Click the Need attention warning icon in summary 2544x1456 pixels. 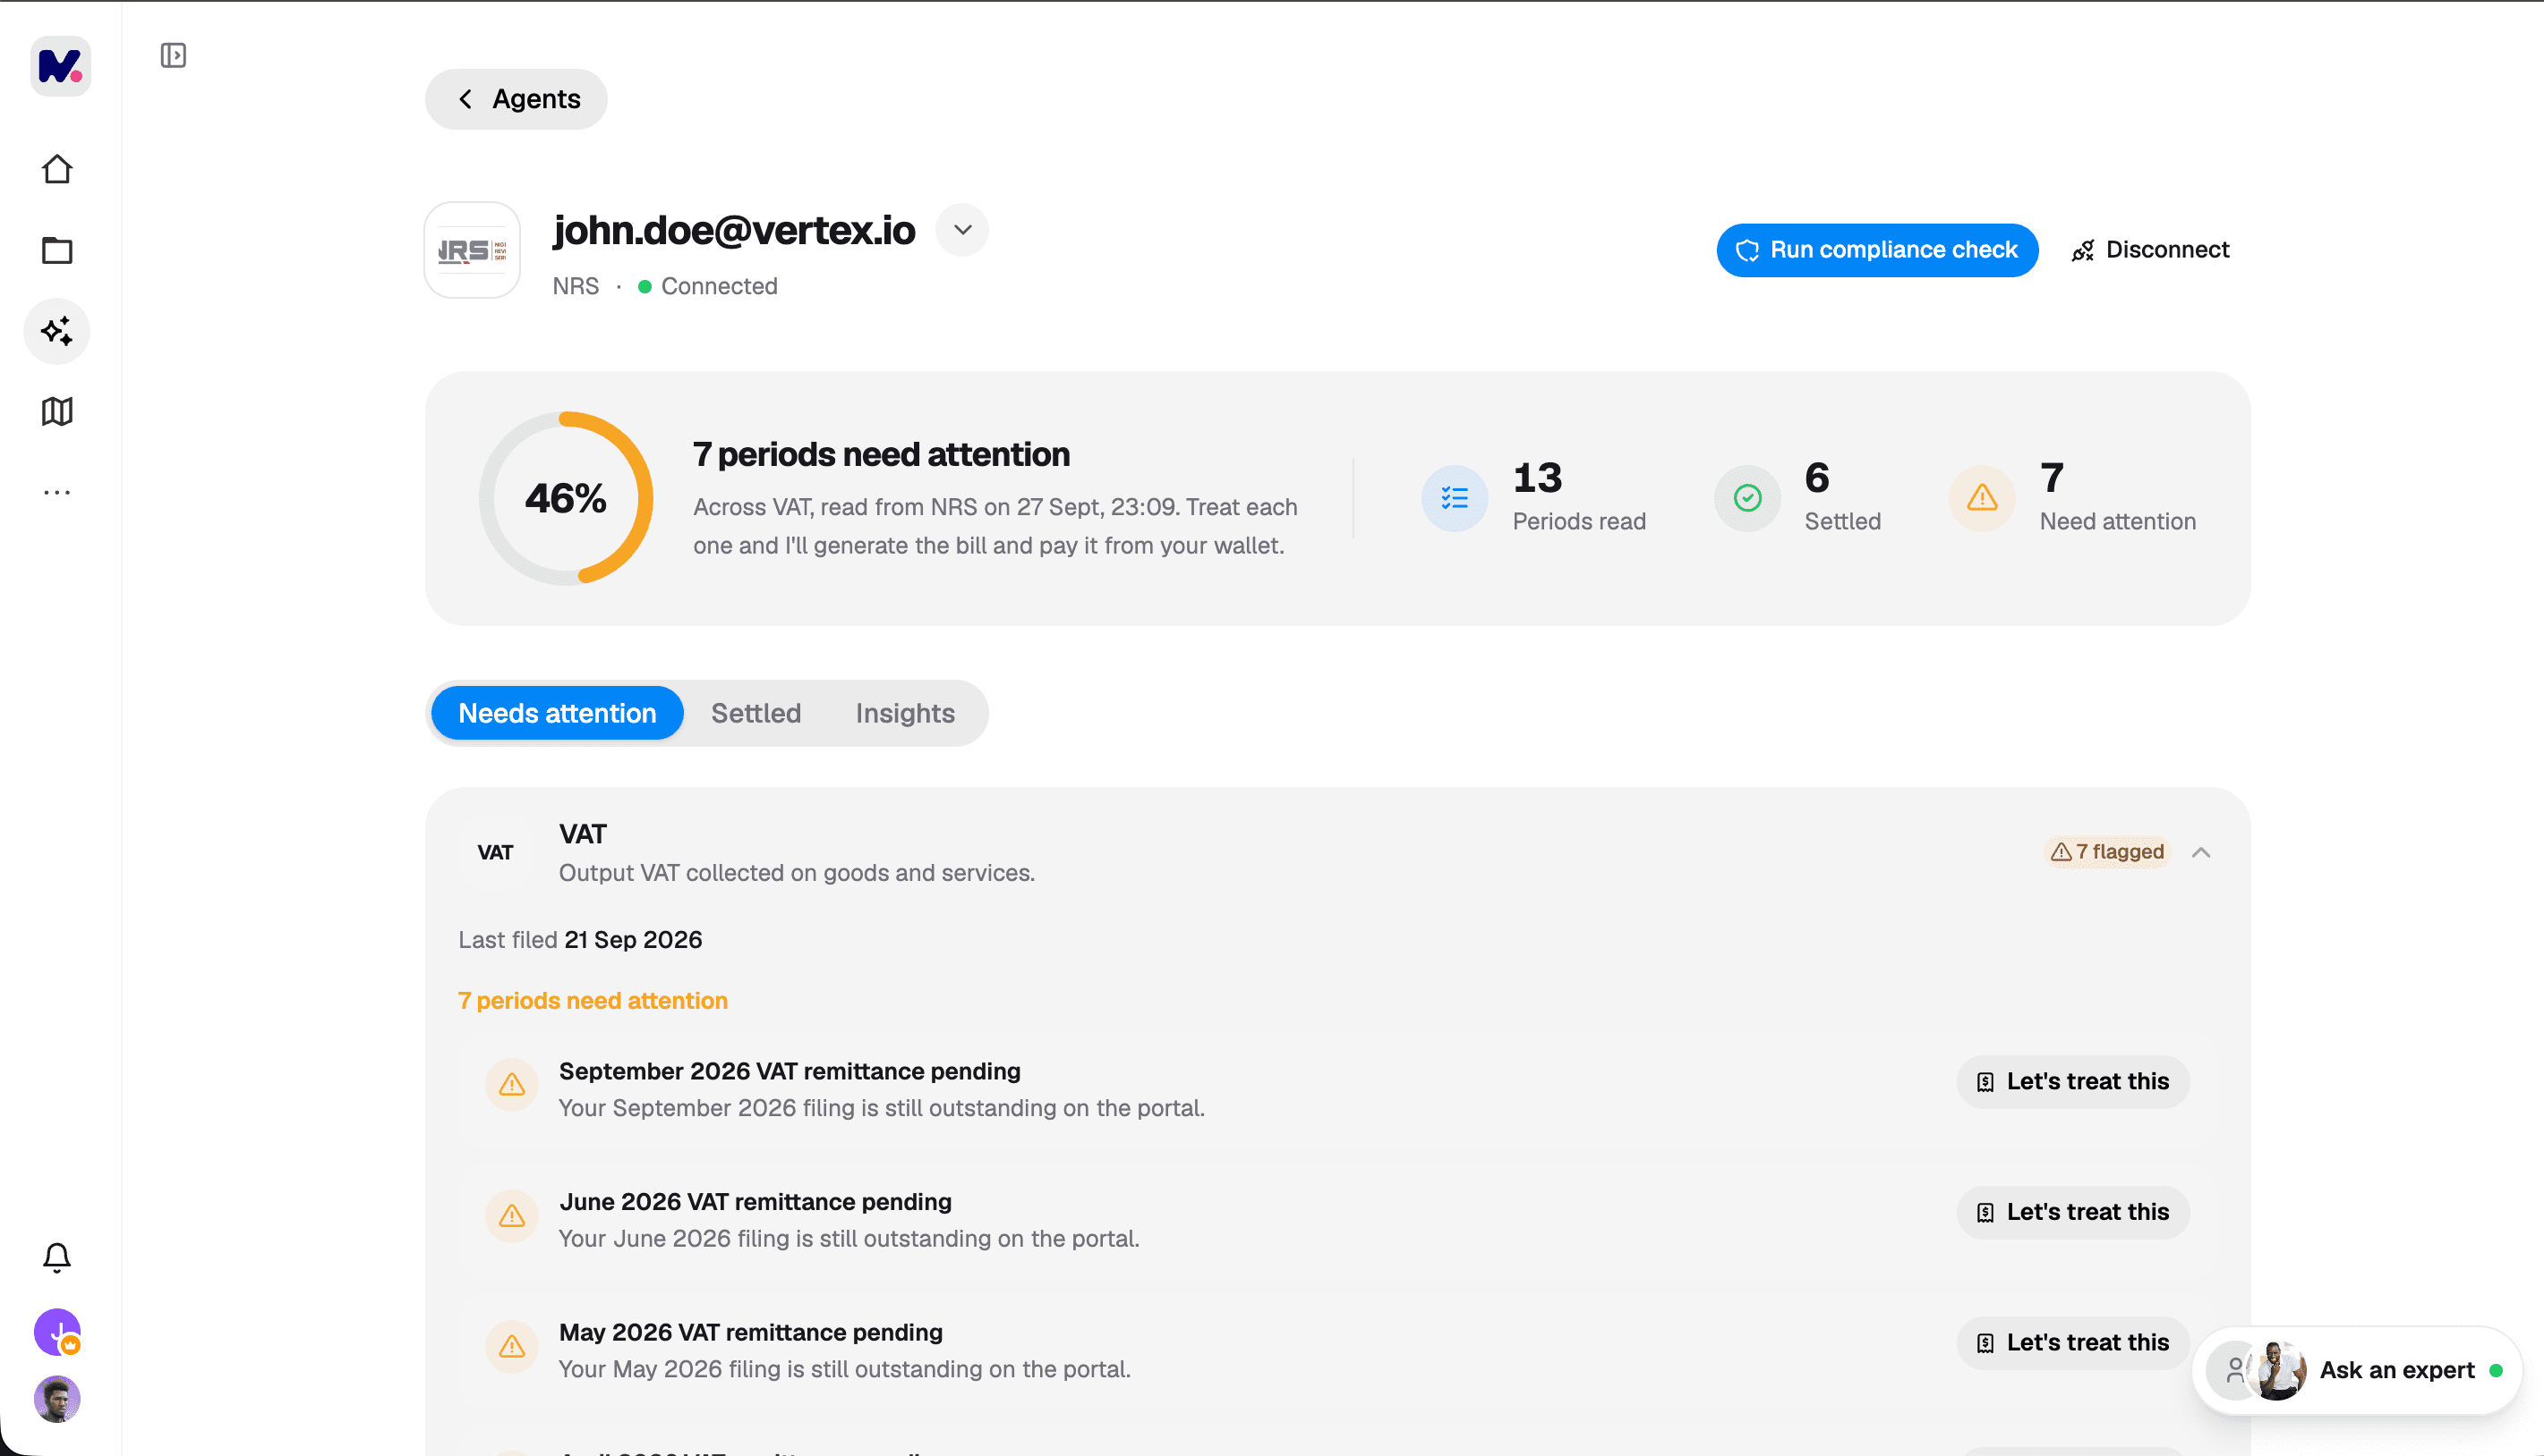pyautogui.click(x=1982, y=498)
